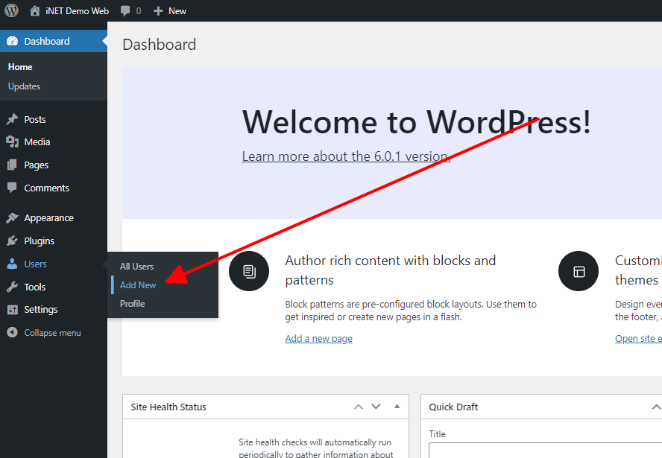Click iNET Demo Web site name

[77, 11]
